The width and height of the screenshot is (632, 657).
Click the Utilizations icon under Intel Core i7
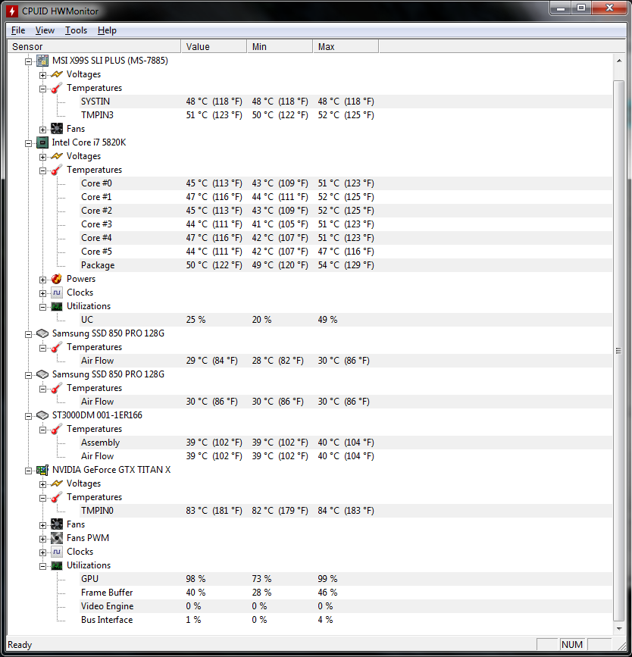coord(57,306)
